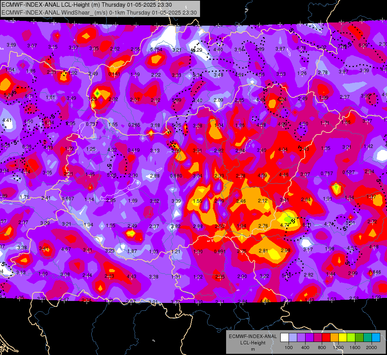Click legend tick value 800

322,348
